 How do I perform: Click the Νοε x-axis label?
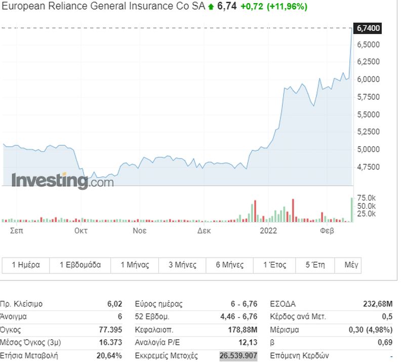(140, 231)
